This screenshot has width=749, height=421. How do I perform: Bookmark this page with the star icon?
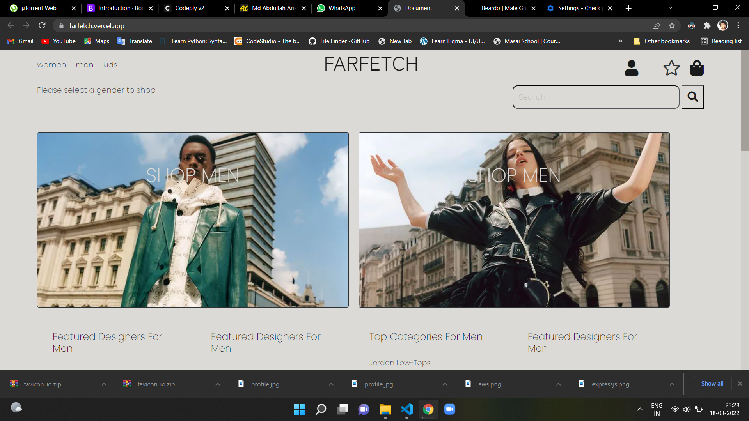(672, 25)
